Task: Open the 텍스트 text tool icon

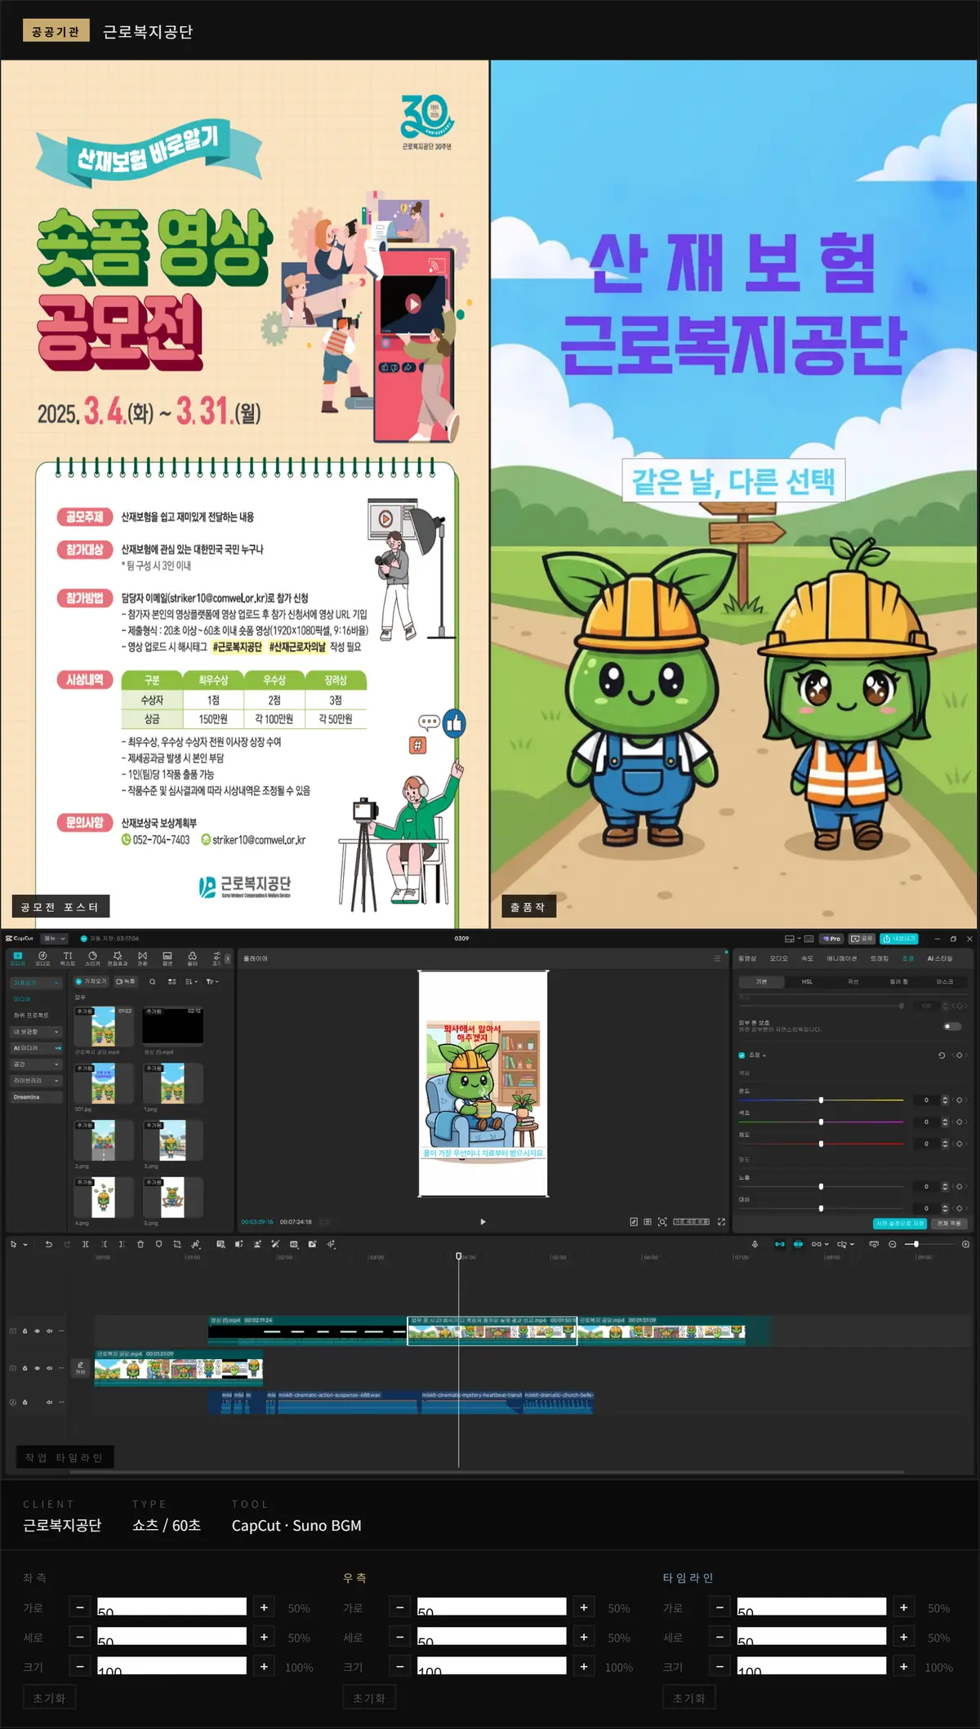Action: pos(68,958)
